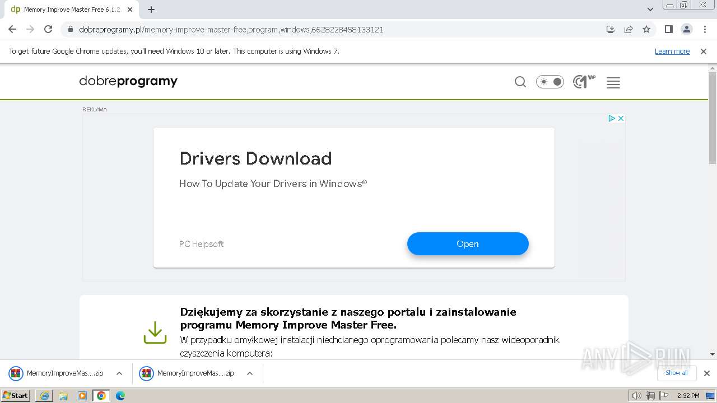Reload the current page

pyautogui.click(x=48, y=30)
